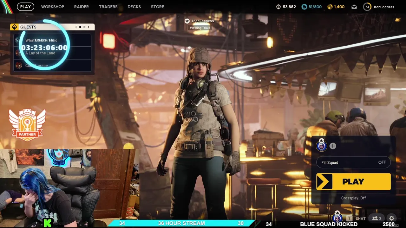The width and height of the screenshot is (406, 228).
Task: Open the DECKS tab
Action: pos(134,7)
